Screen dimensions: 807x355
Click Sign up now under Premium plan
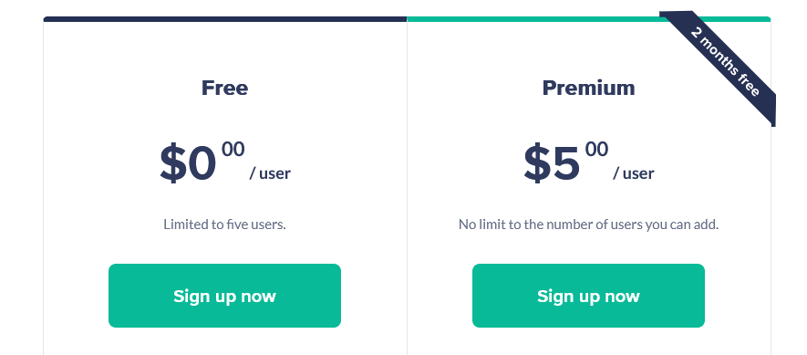coord(588,296)
